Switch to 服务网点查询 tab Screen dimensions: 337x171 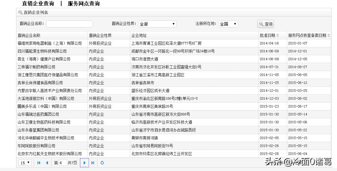84,4
